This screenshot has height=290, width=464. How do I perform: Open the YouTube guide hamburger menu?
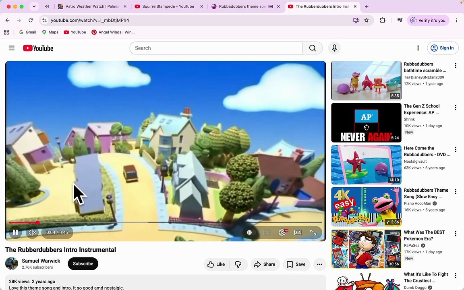[12, 48]
